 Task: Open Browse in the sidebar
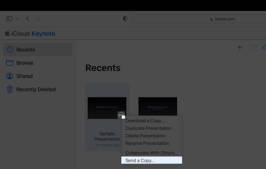[x=38, y=63]
